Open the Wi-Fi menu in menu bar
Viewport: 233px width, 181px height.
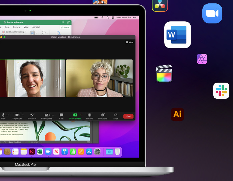[x=102, y=17]
